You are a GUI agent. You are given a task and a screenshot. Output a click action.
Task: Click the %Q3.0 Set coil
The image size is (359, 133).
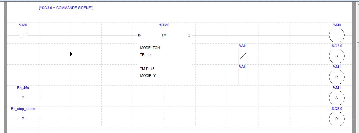[x=336, y=56]
